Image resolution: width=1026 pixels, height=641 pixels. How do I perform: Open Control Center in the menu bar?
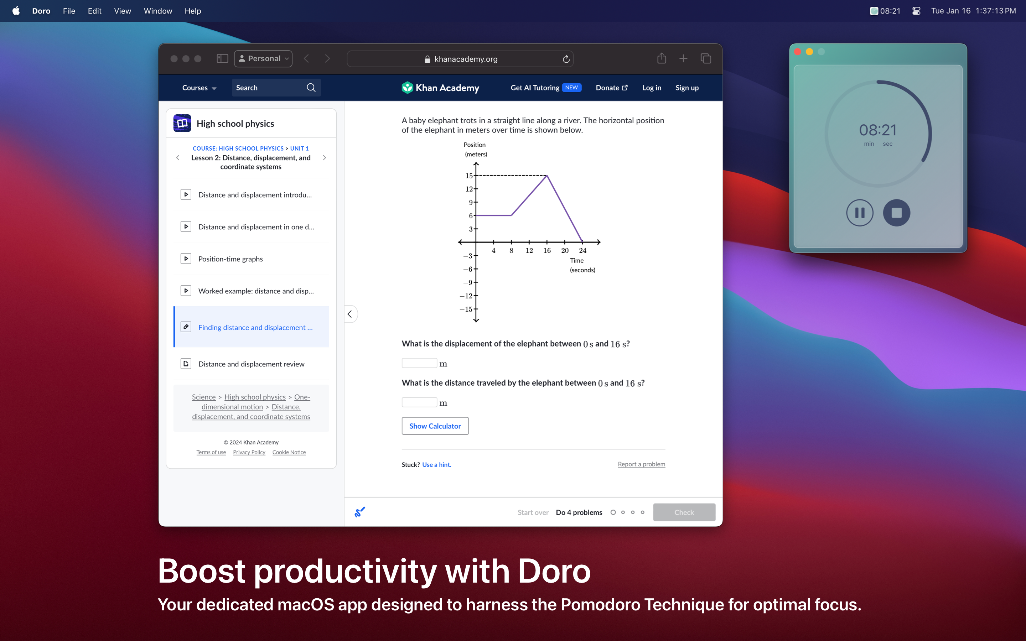[916, 11]
